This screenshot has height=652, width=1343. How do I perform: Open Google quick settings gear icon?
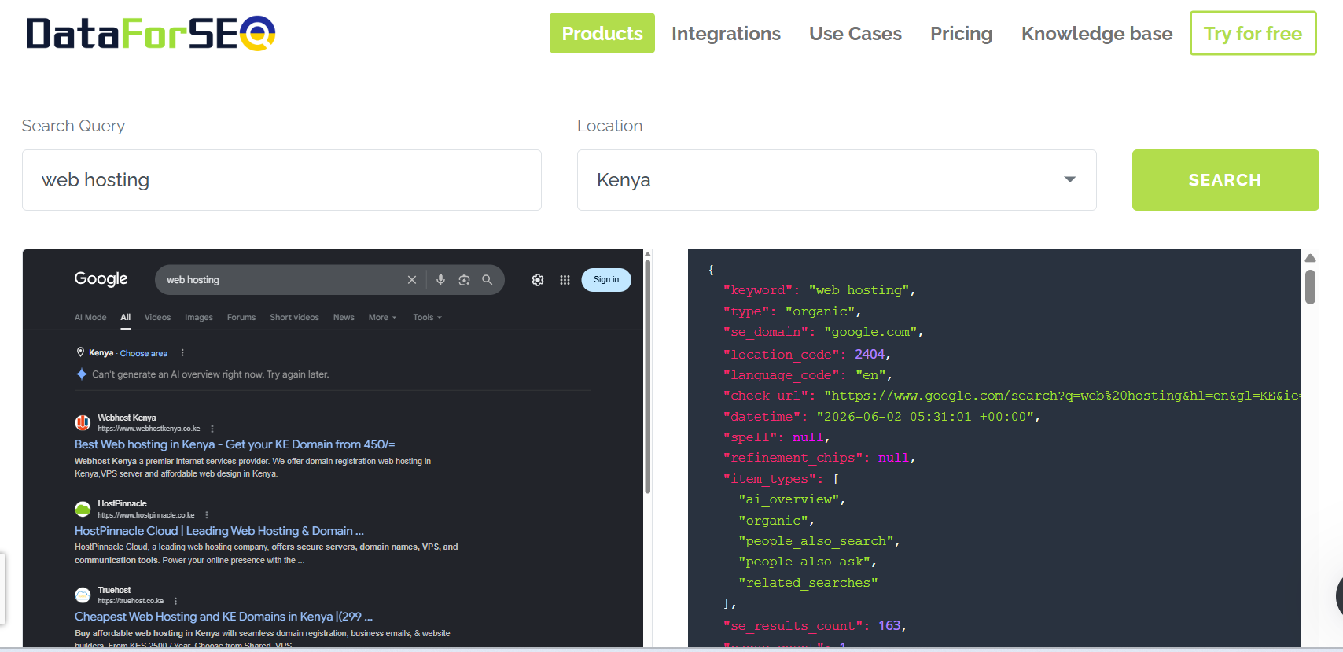(538, 280)
